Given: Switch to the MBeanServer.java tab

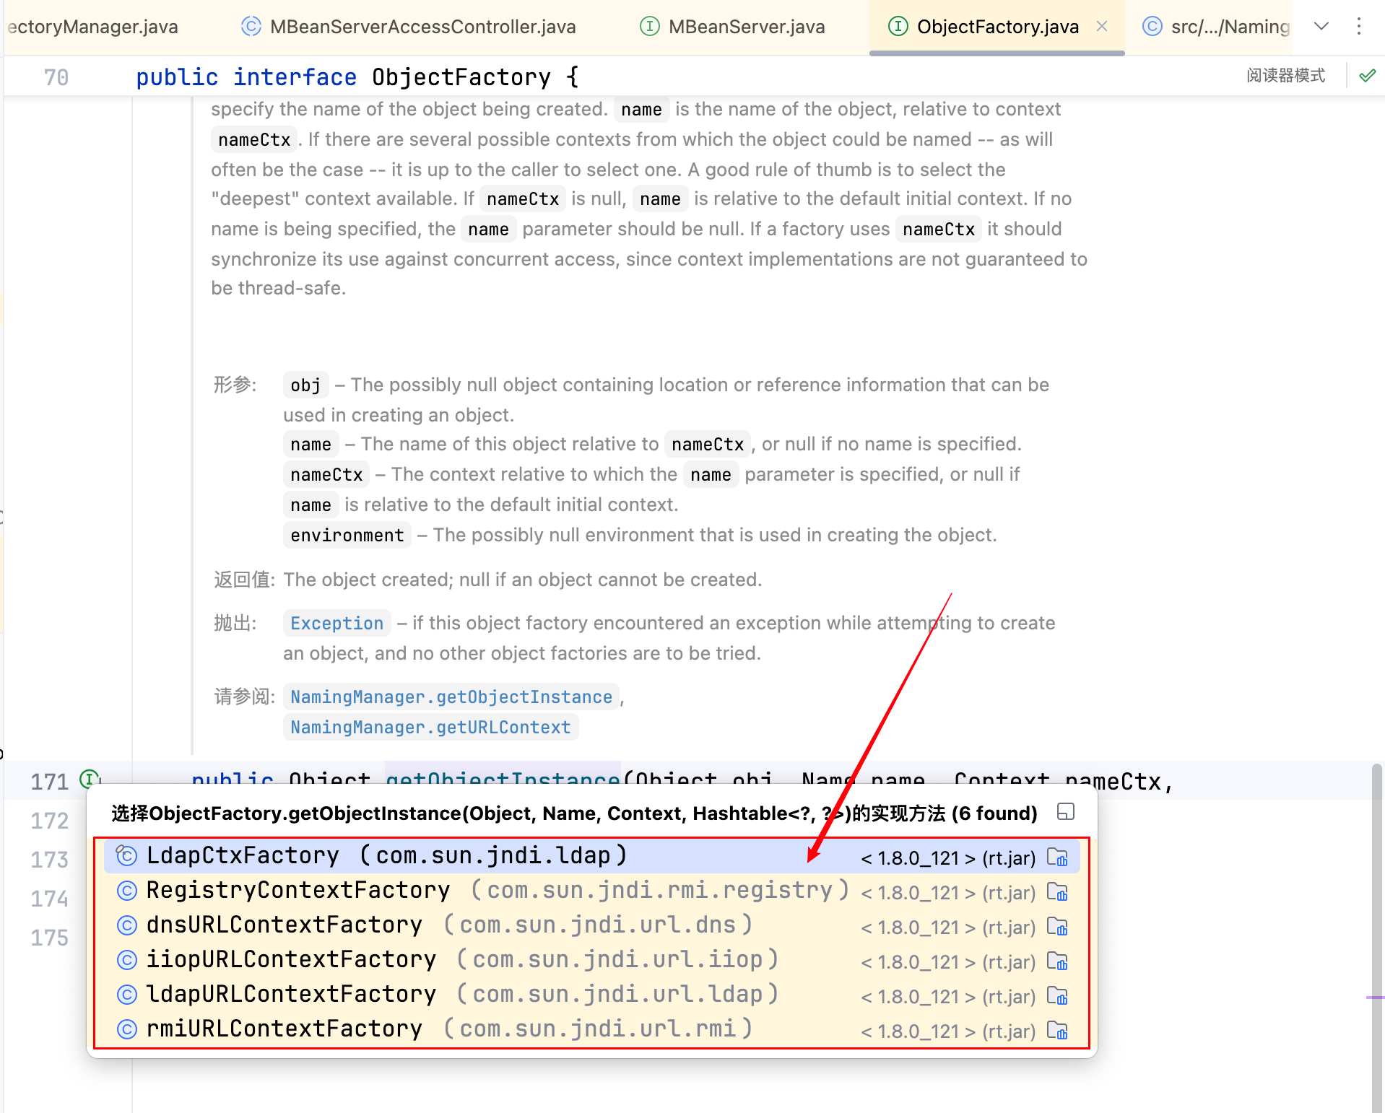Looking at the screenshot, I should pos(746,27).
